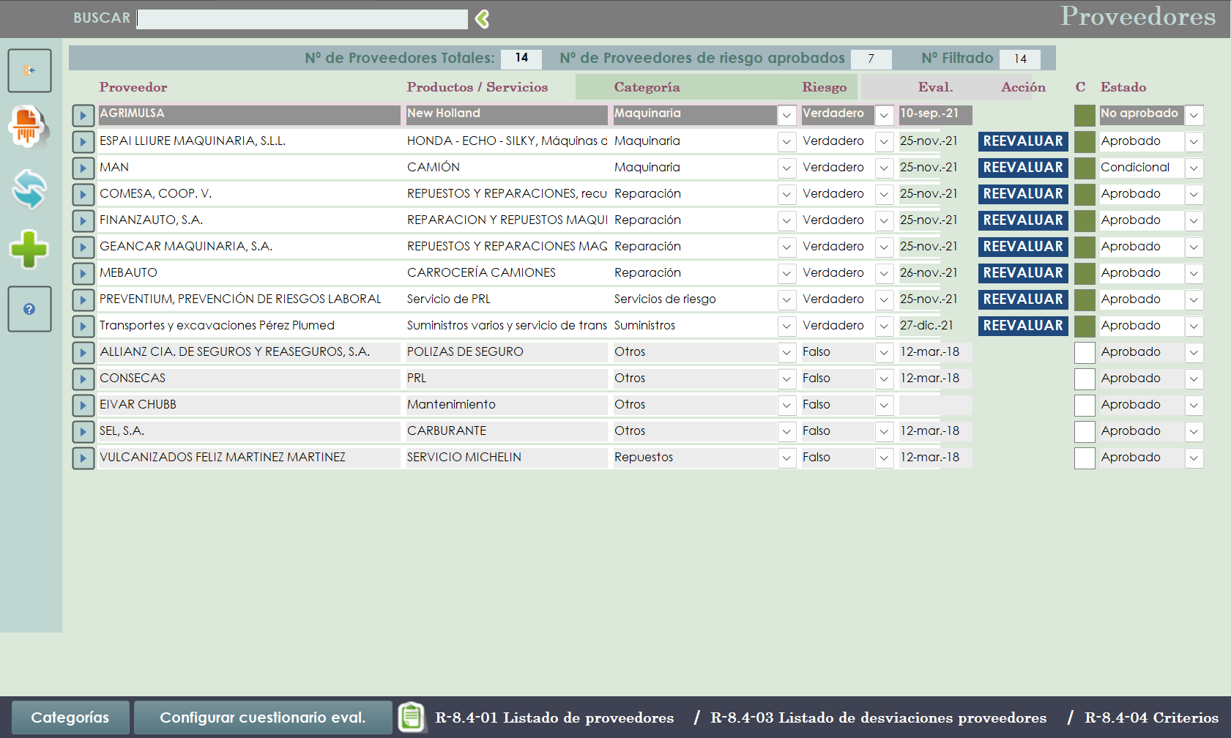
Task: Click Estado column header
Action: click(x=1123, y=87)
